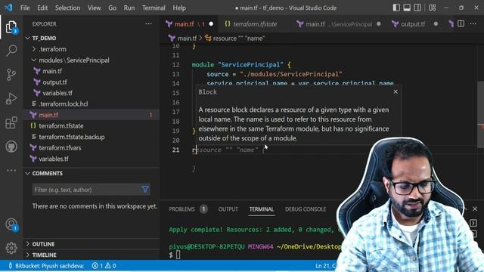
Task: Open the Explorer view in activity bar
Action: pos(11,27)
